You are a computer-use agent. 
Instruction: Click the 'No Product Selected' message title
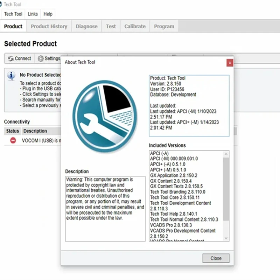(40, 75)
